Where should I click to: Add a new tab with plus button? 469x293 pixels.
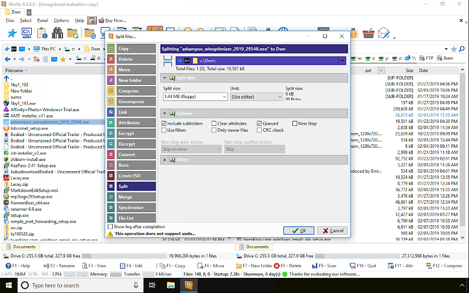pyautogui.click(x=29, y=12)
